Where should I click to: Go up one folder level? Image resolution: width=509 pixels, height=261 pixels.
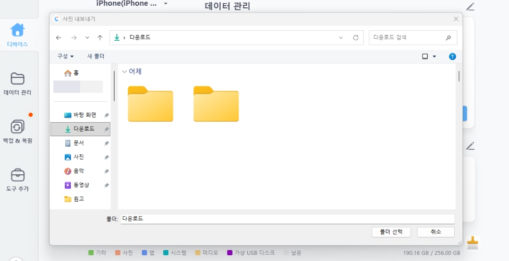[100, 38]
